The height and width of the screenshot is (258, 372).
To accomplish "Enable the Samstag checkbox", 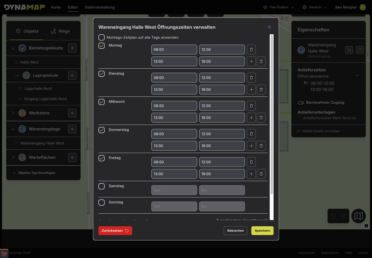I will point(102,186).
